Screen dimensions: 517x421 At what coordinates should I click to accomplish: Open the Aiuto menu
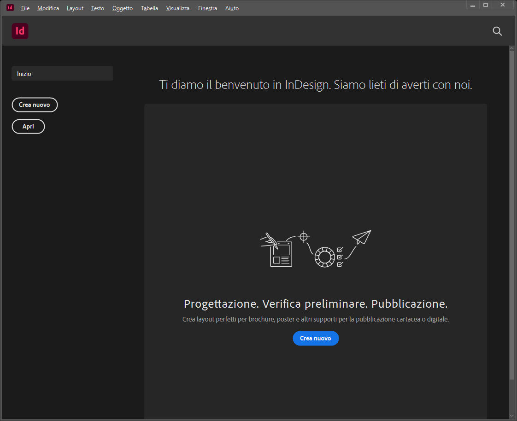(x=232, y=8)
